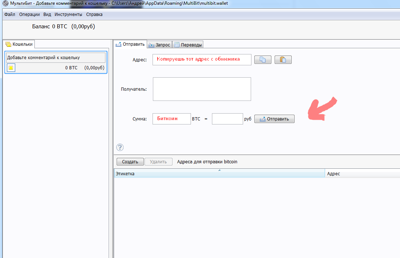
Task: Focus the BTC amount field
Action: (172, 119)
